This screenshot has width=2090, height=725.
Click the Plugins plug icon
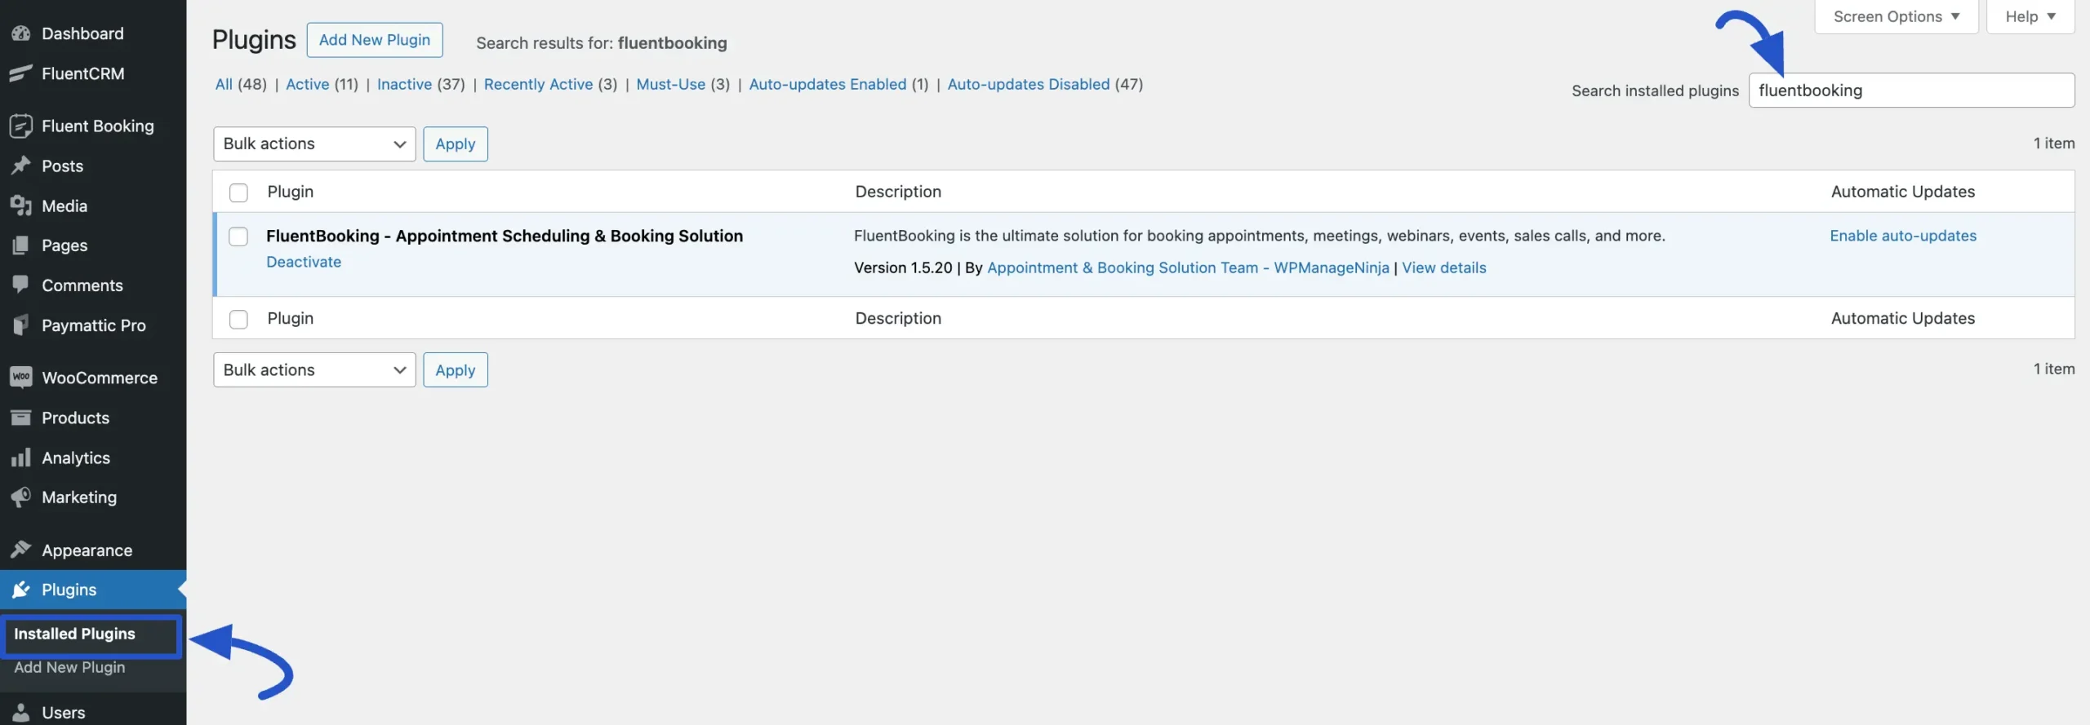(x=20, y=590)
